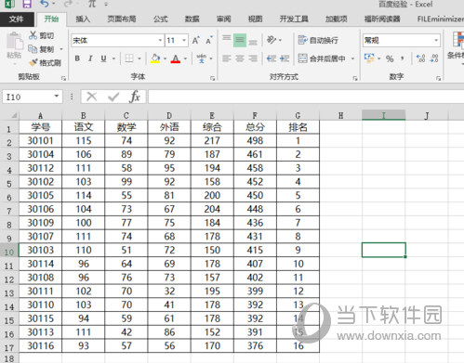Open the font name dropdown (宋体)
Viewport: 464px width, 363px height.
click(x=160, y=40)
